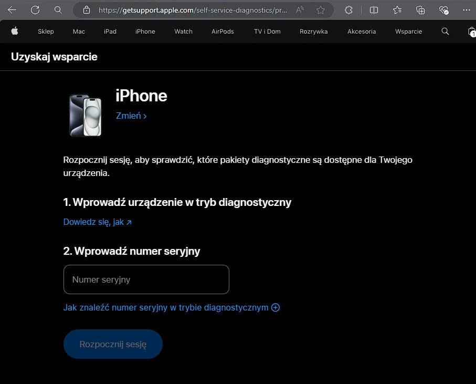The height and width of the screenshot is (384, 476).
Task: Click the Uzyskaj wsparcie heading link
Action: tap(54, 57)
